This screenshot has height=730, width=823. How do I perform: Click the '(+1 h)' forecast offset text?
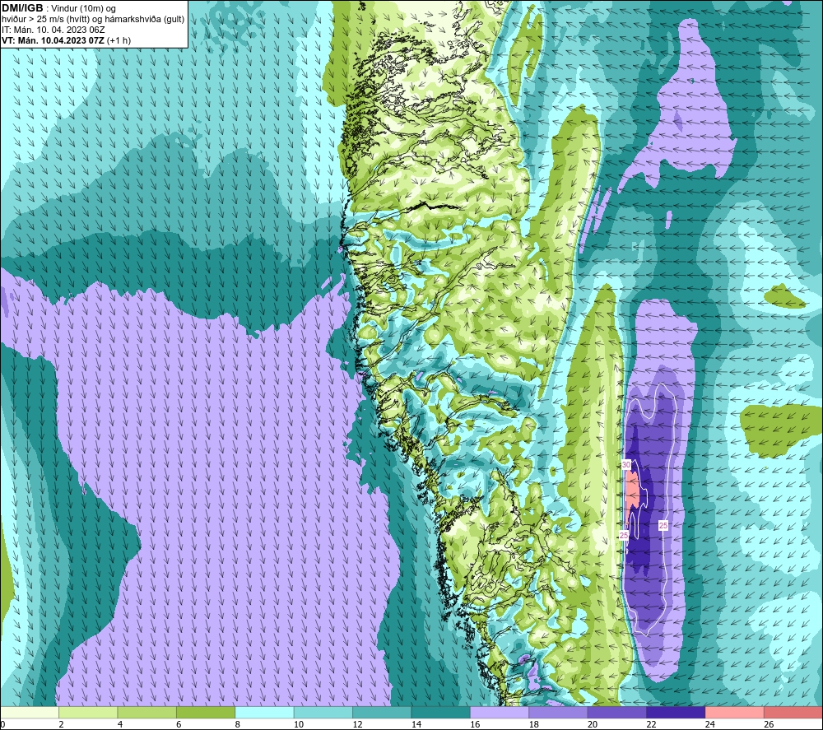coord(119,40)
